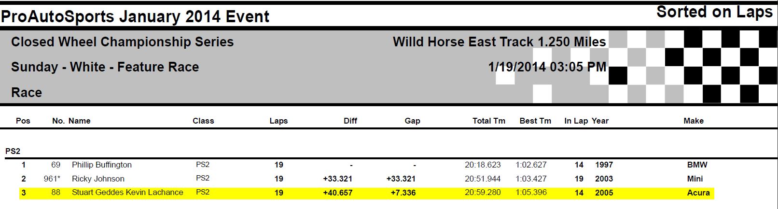Select driver name Phillip Buffington
The image size is (778, 209).
pos(102,165)
